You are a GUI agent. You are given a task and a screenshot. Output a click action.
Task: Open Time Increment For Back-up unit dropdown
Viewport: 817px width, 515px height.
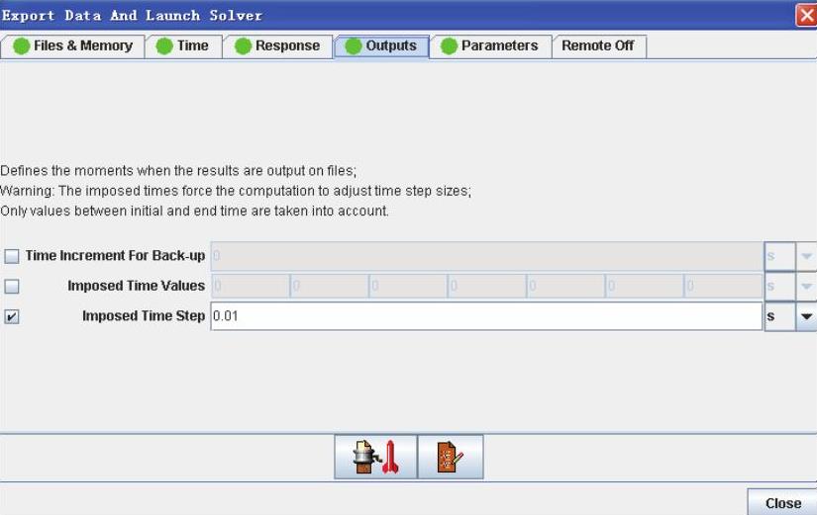click(805, 257)
